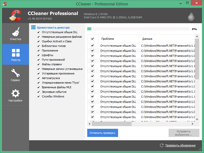Click the right arrow of horizontal scrollbar

pyautogui.click(x=193, y=124)
